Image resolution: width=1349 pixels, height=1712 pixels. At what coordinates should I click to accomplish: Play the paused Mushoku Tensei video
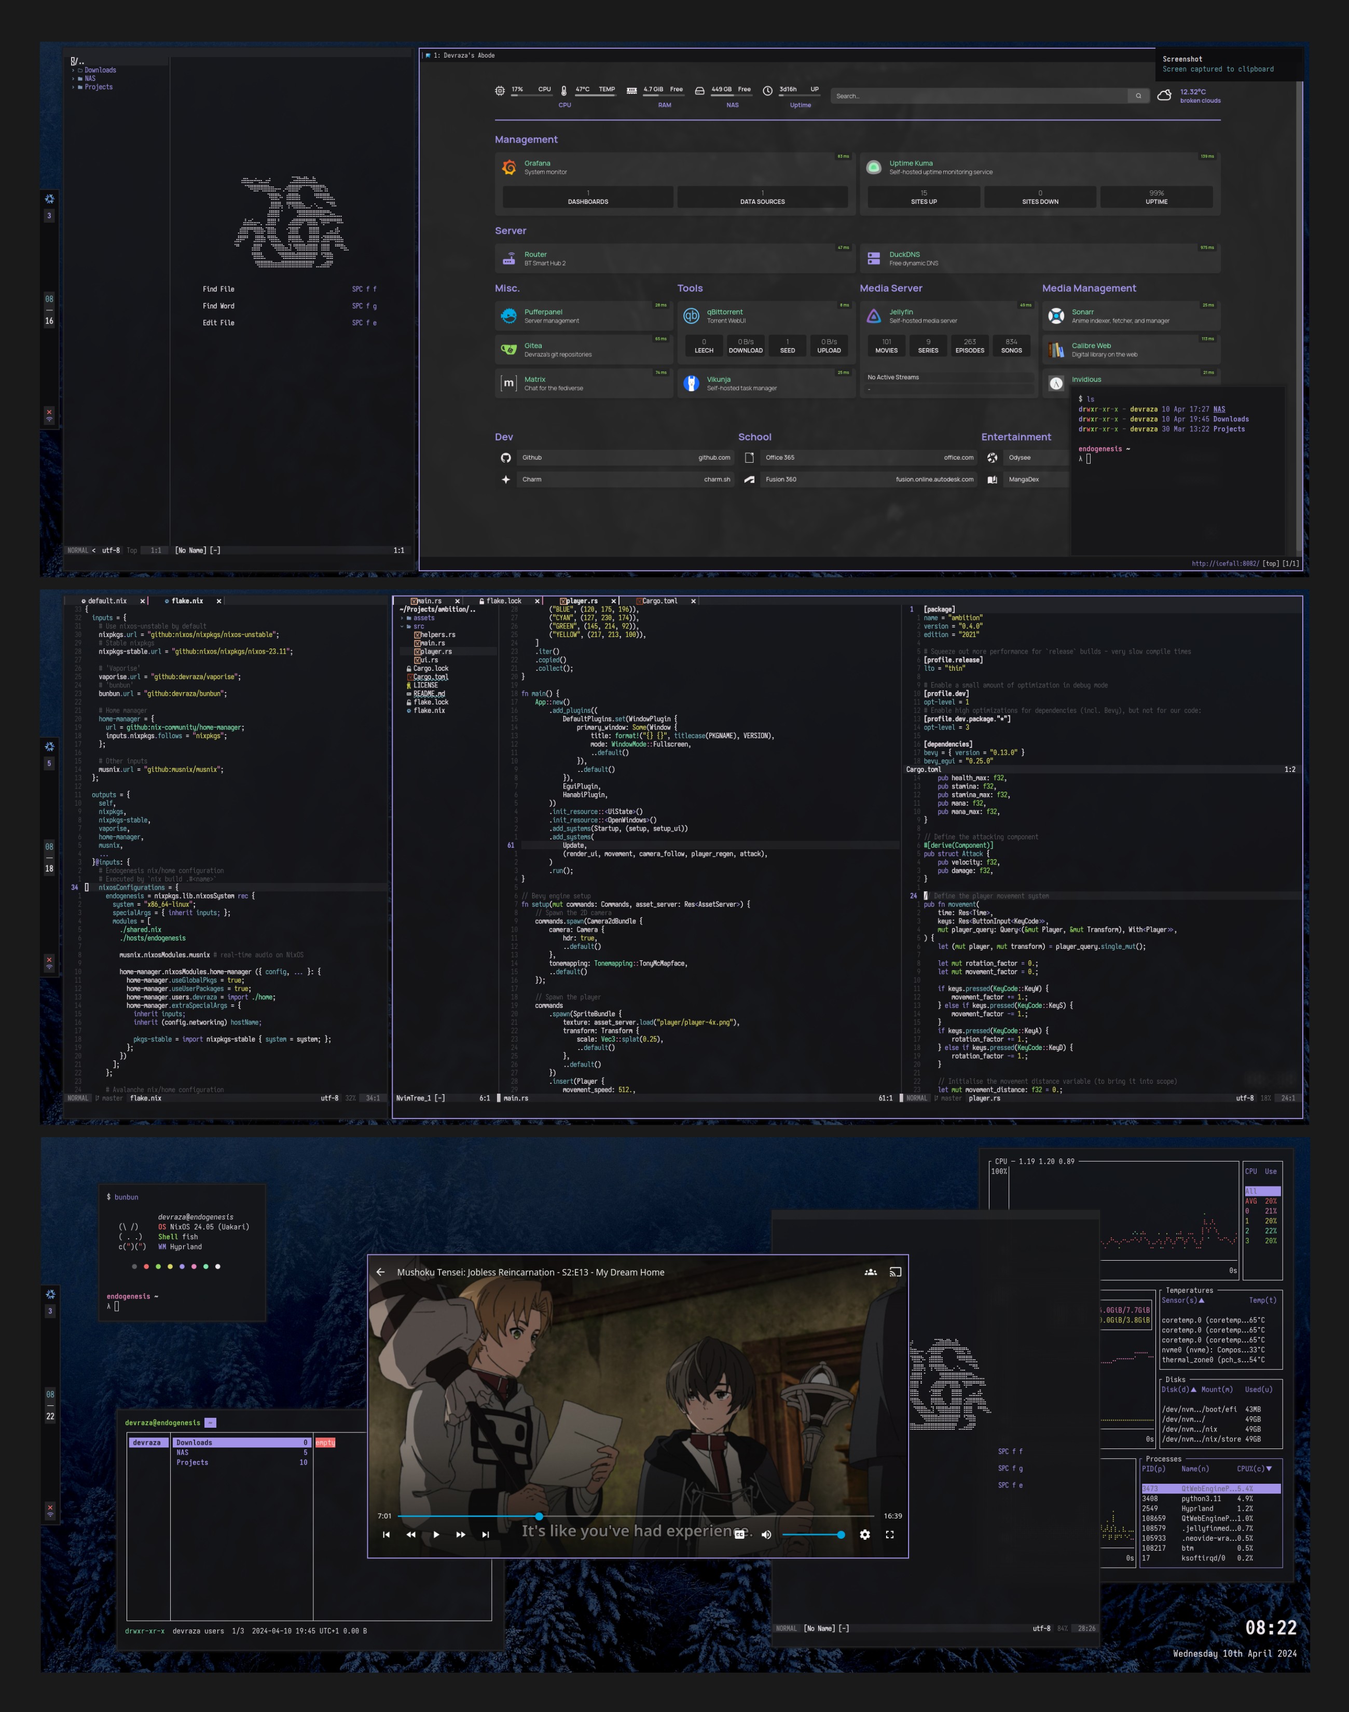(436, 1535)
